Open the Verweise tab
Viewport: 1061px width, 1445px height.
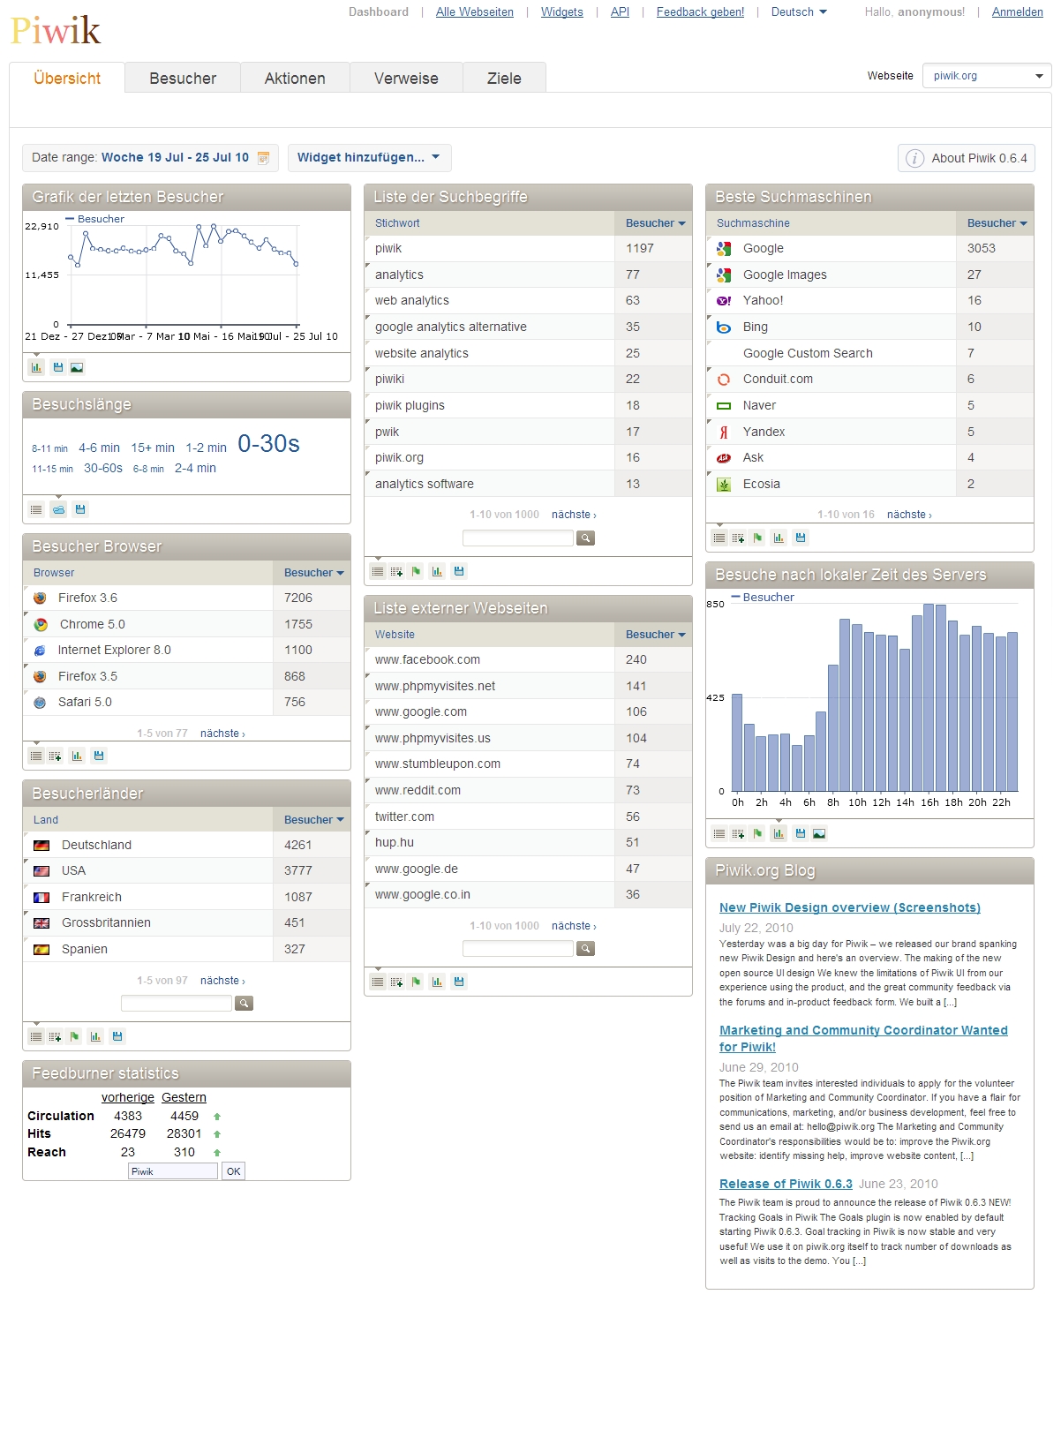406,79
